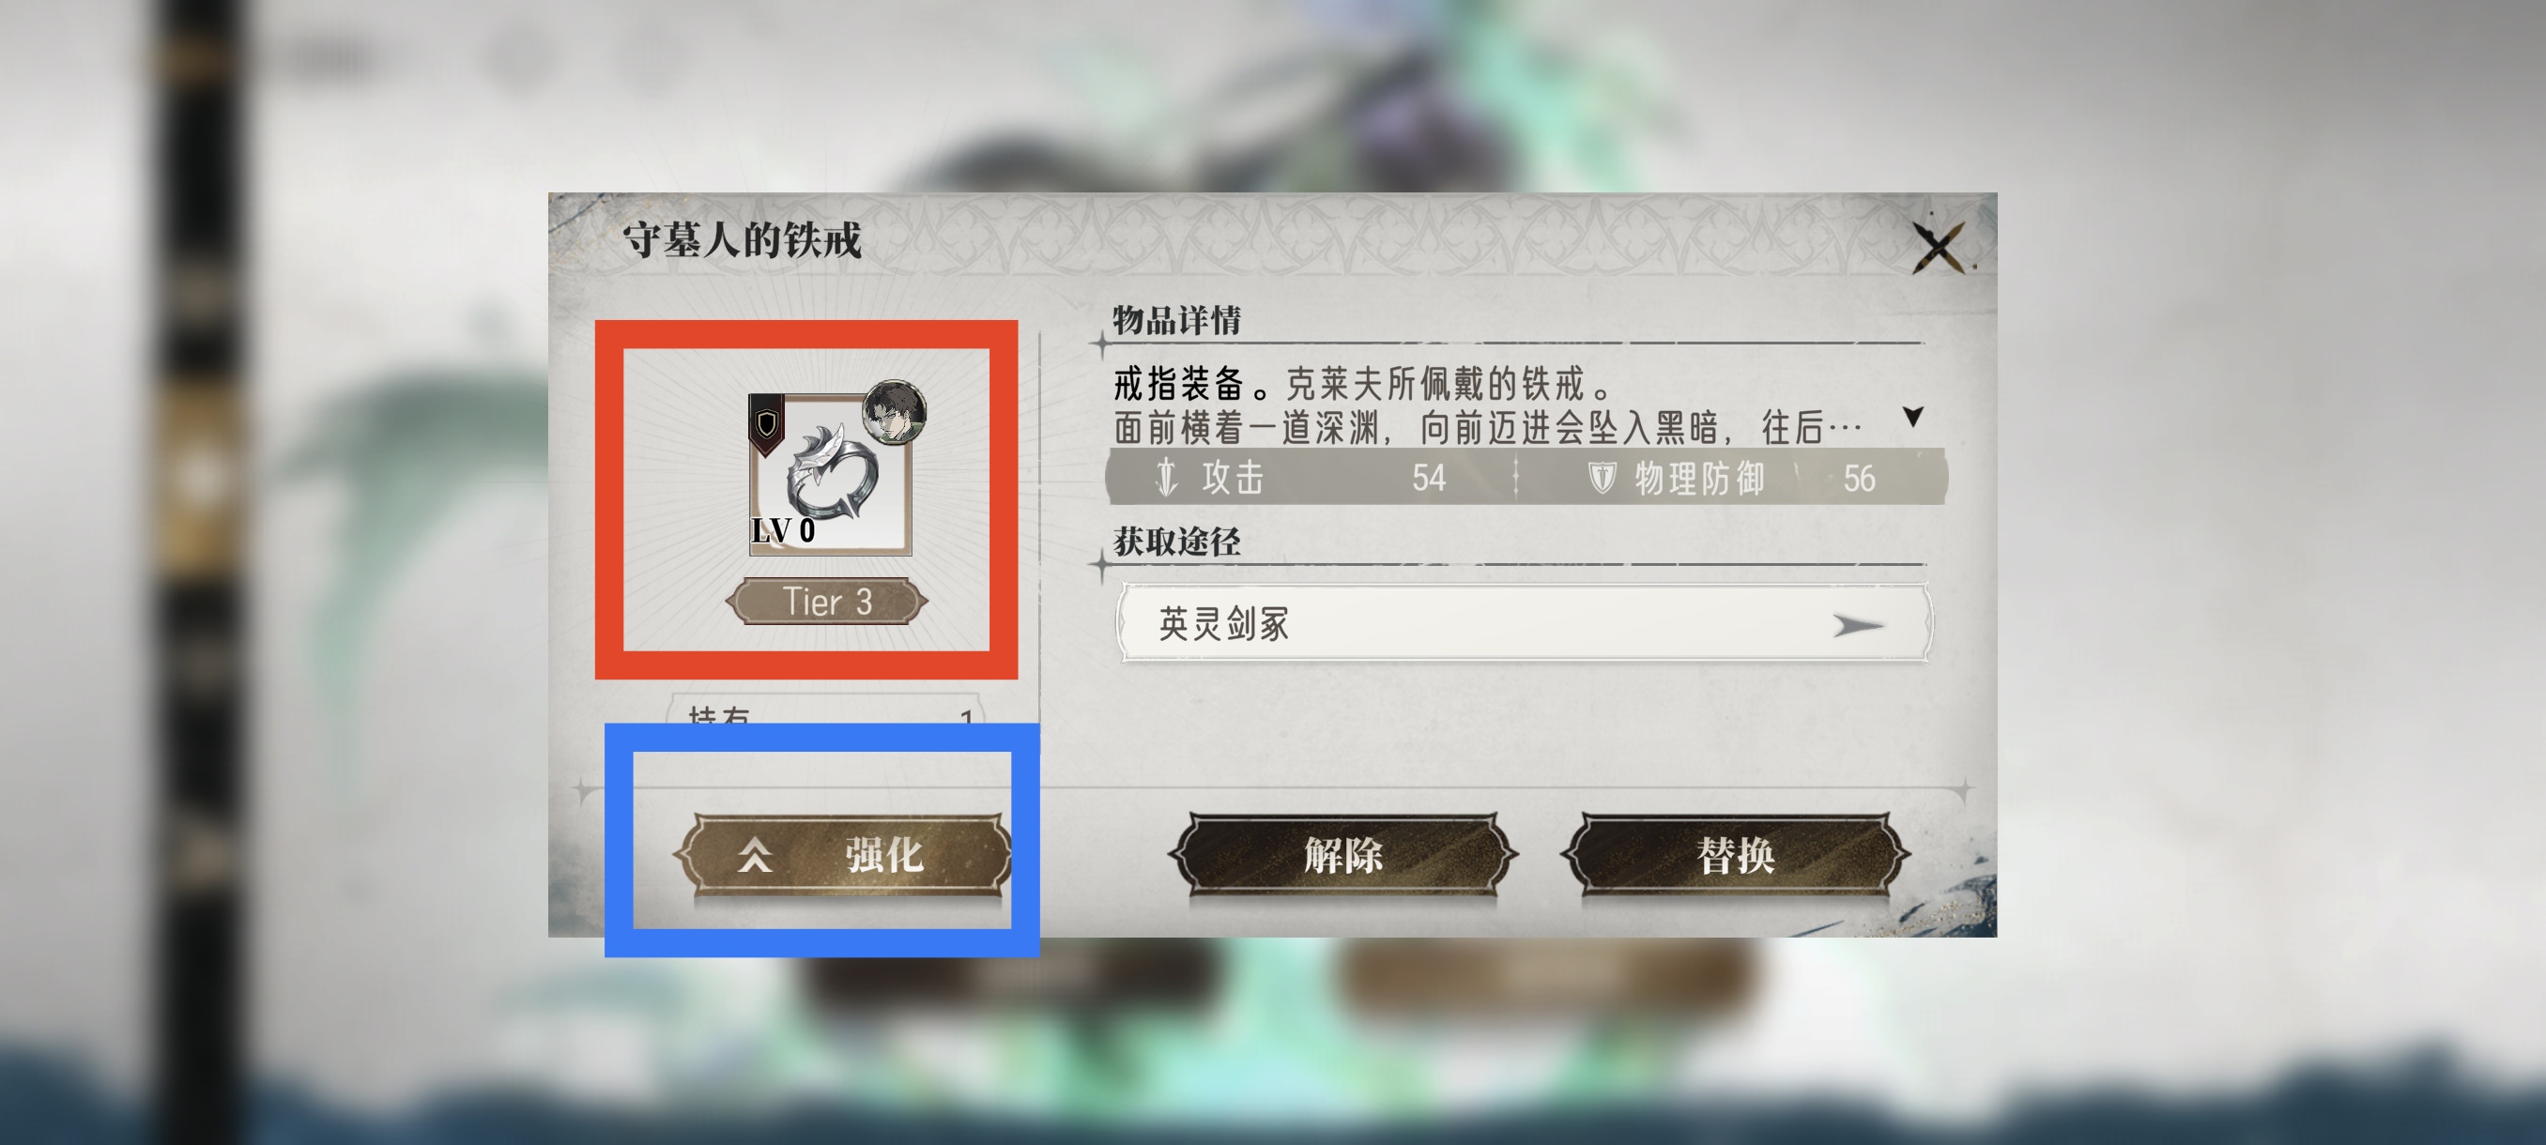The image size is (2546, 1145).
Task: Click the character portrait on the ring icon
Action: [895, 411]
